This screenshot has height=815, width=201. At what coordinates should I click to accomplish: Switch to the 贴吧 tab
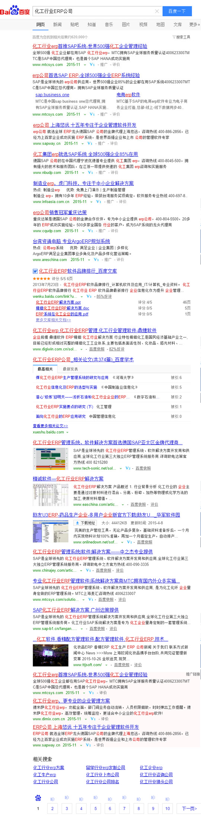pyautogui.click(x=74, y=25)
